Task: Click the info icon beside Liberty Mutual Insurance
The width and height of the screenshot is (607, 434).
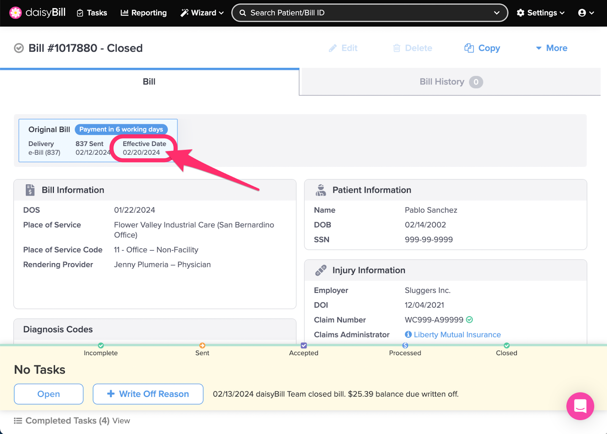Action: (x=408, y=334)
